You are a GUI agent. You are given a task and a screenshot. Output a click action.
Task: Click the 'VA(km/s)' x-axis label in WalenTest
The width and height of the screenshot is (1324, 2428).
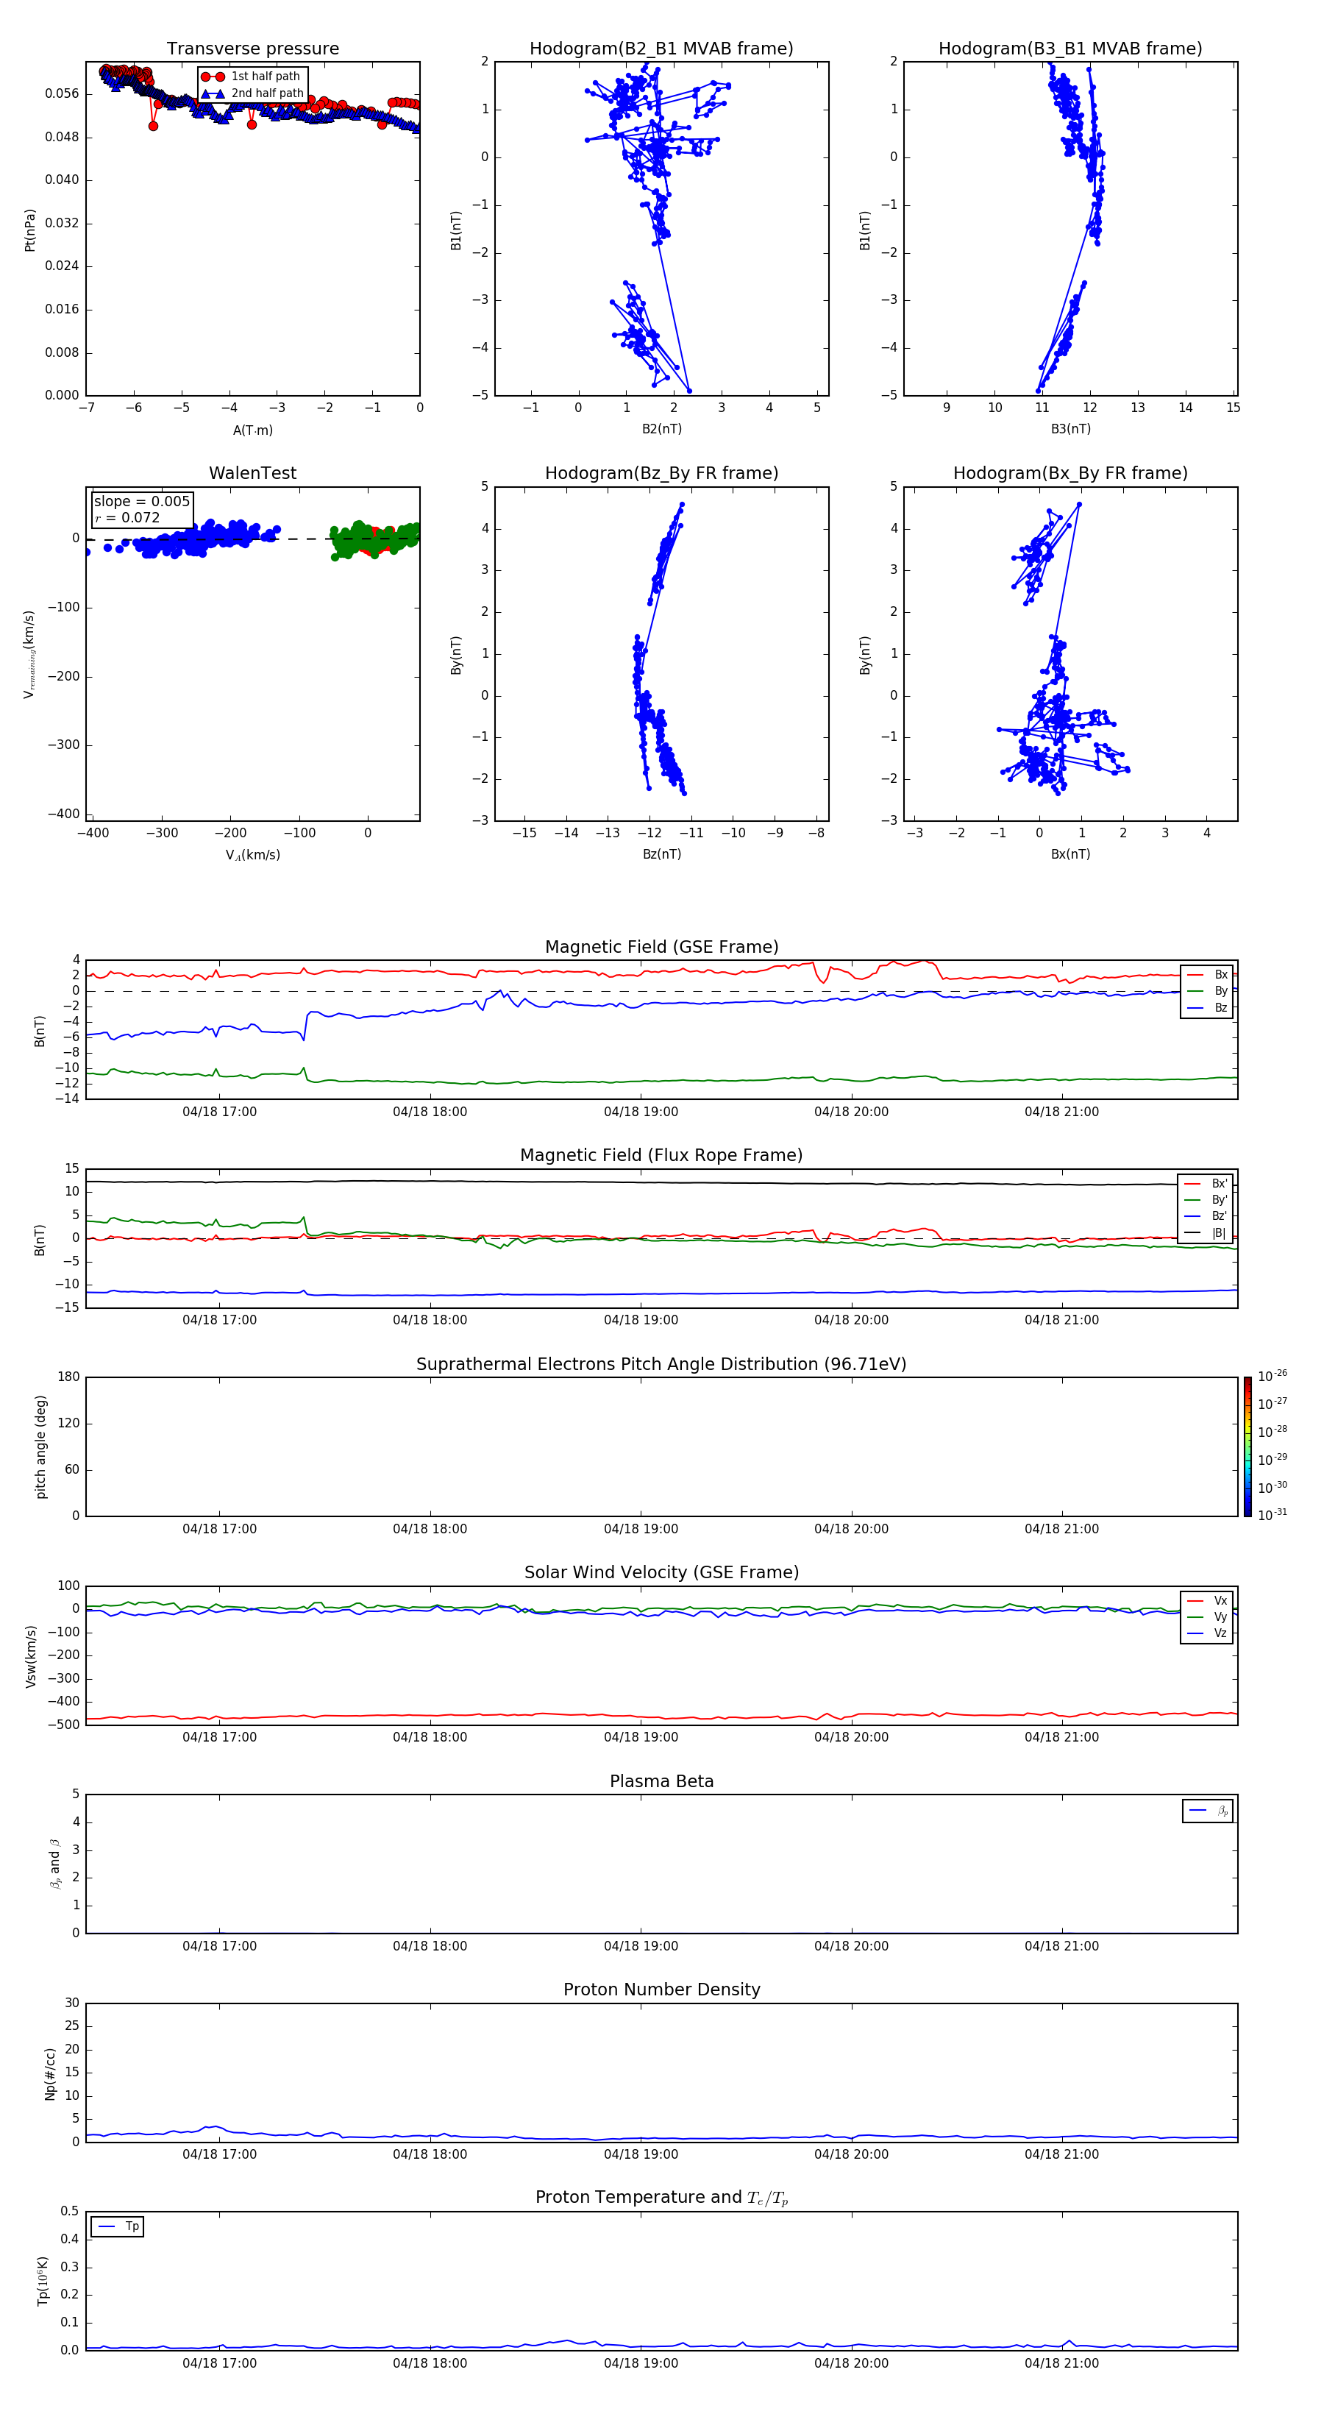click(252, 855)
